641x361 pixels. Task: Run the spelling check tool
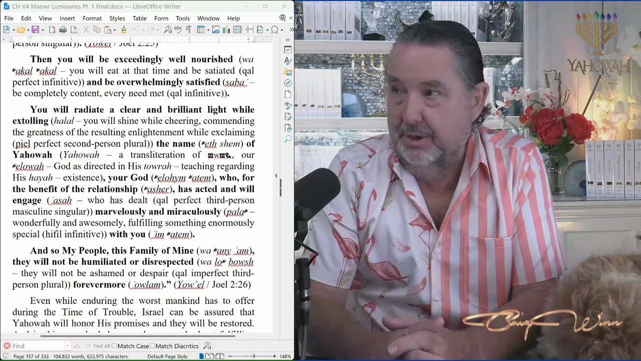pyautogui.click(x=178, y=30)
